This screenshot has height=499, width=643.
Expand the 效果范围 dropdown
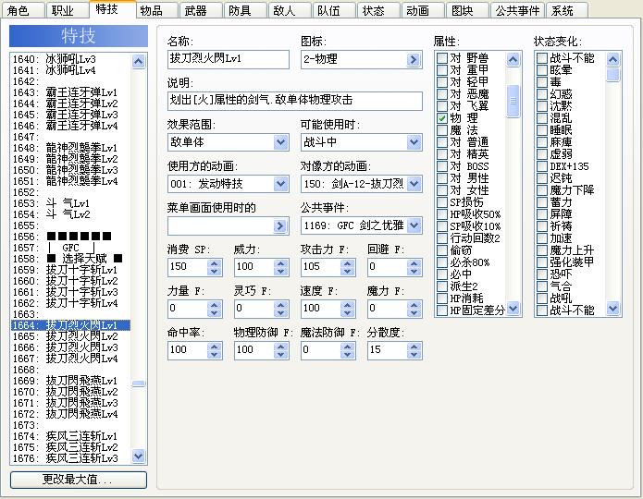pos(280,142)
